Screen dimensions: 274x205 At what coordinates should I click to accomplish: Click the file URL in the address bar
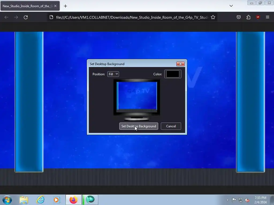pos(132,17)
